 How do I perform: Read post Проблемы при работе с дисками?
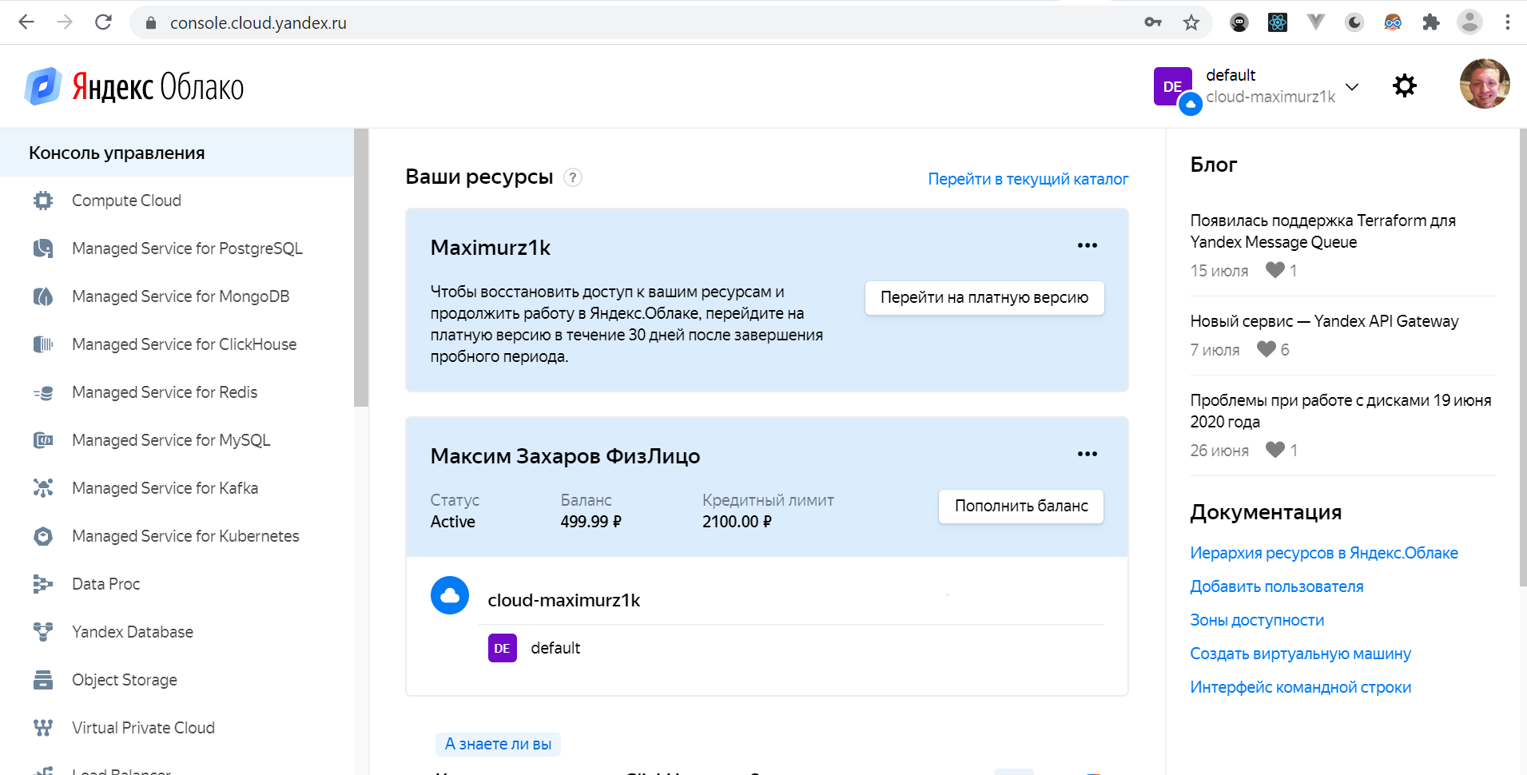pyautogui.click(x=1341, y=411)
